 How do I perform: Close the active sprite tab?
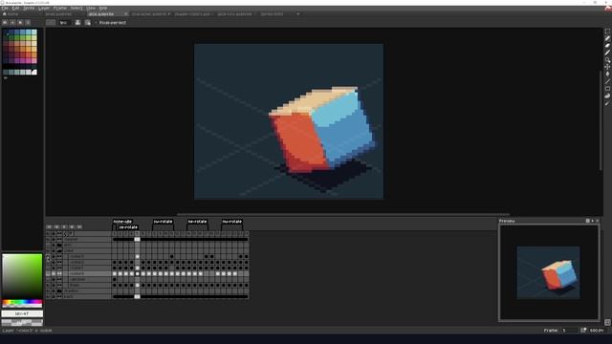(x=125, y=14)
